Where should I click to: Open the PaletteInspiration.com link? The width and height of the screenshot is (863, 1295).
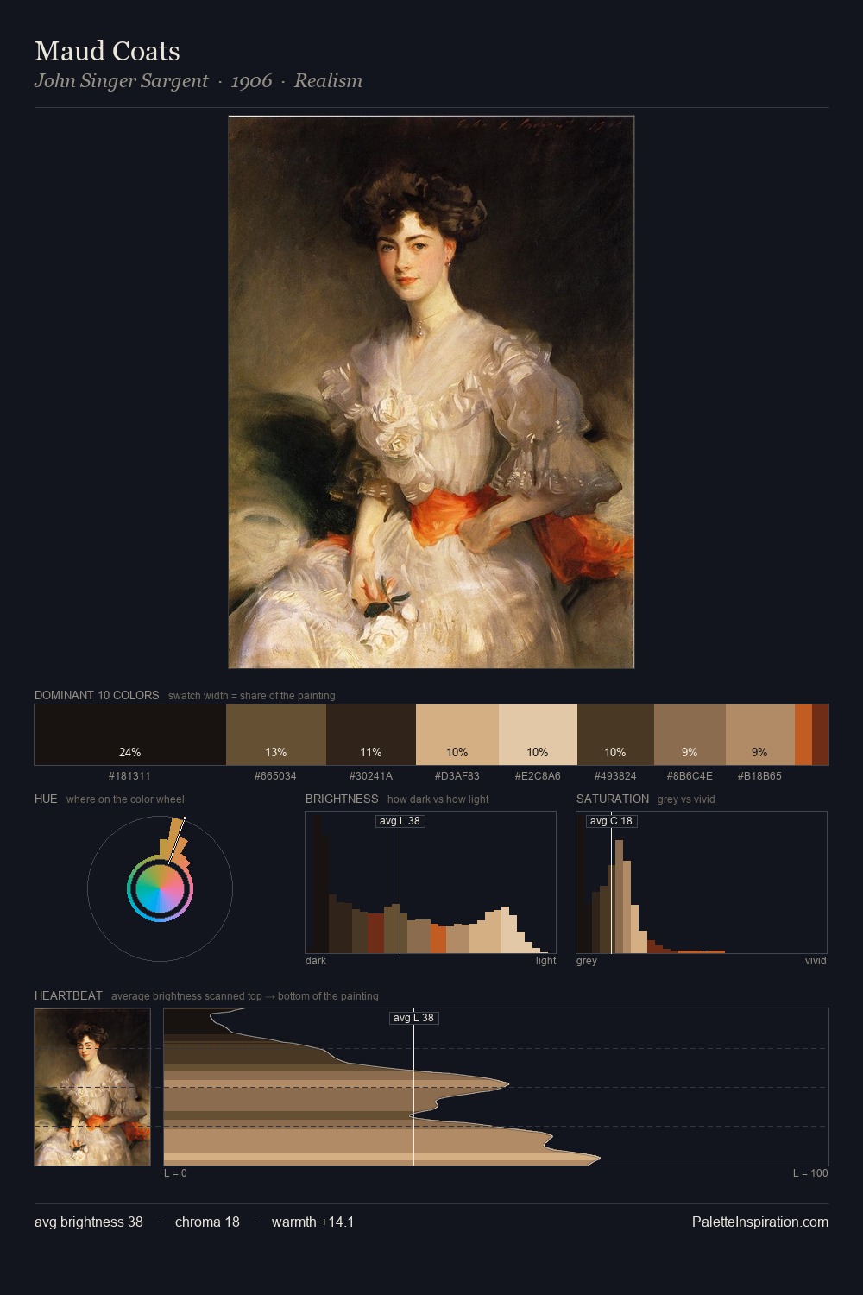(760, 1222)
